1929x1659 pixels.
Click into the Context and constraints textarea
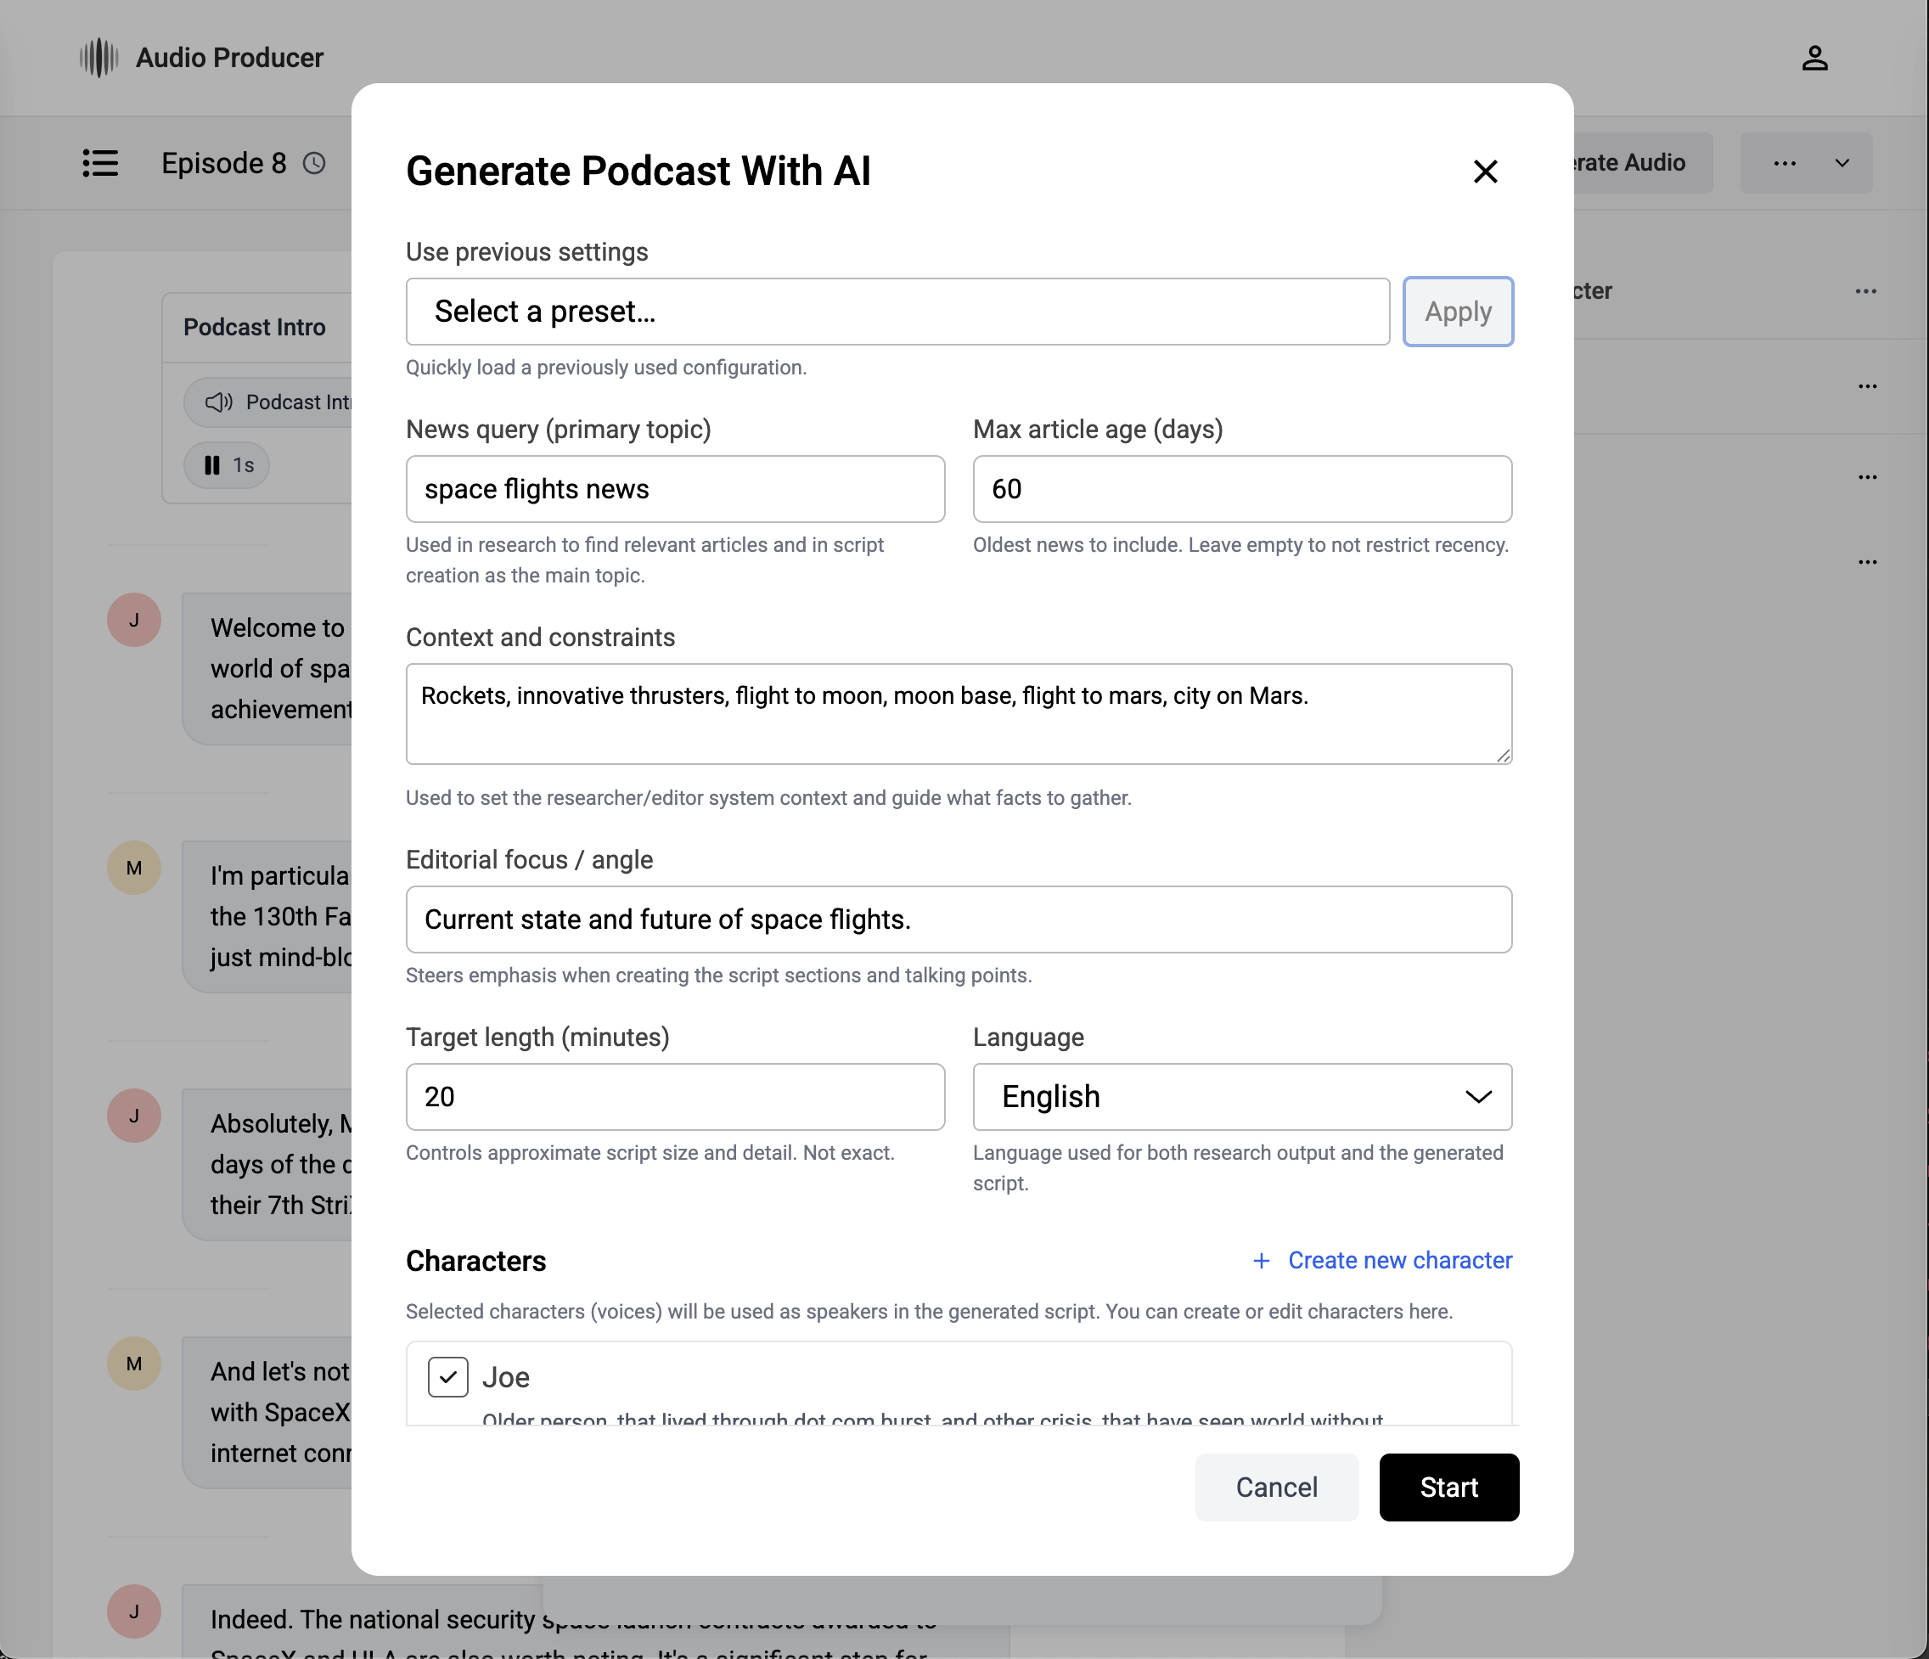[x=958, y=714]
